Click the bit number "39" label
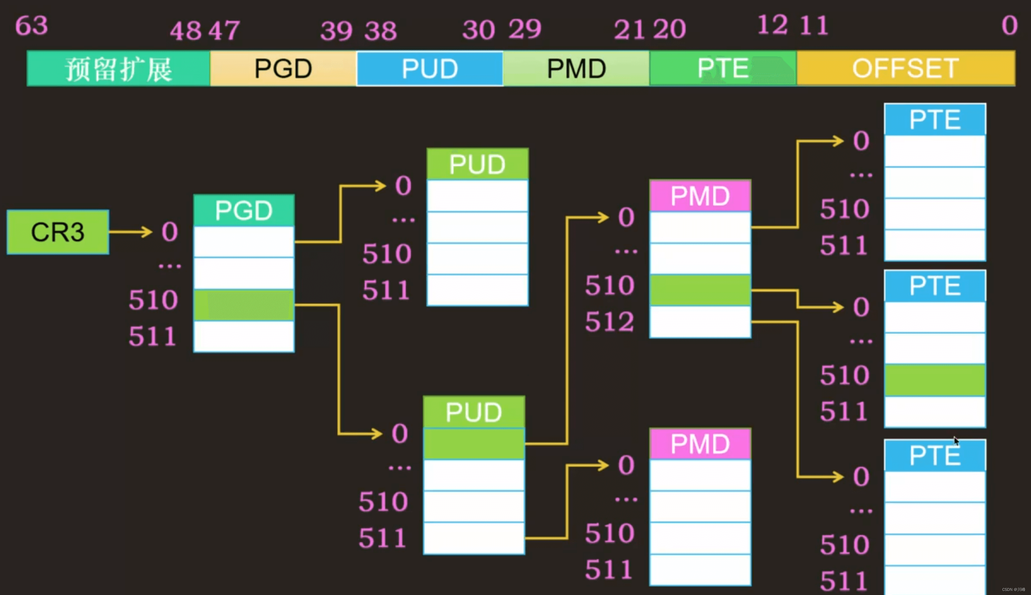The height and width of the screenshot is (595, 1031). coord(336,31)
